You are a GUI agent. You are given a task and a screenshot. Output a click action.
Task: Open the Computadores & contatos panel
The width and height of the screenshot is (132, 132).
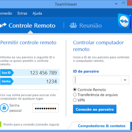pyautogui.click(x=102, y=126)
